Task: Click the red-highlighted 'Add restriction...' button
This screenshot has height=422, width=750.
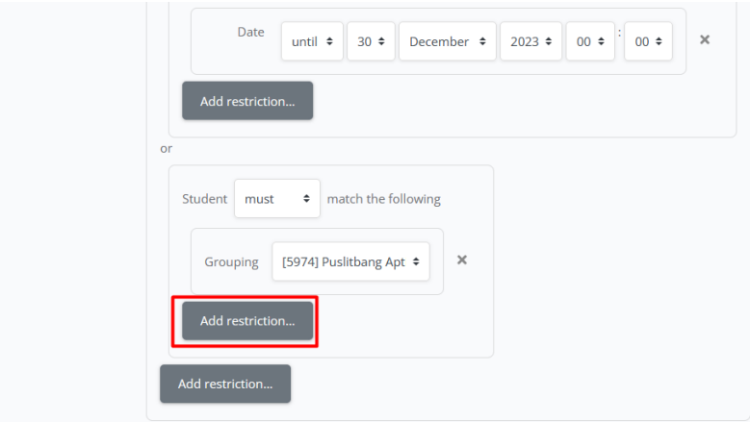Action: (247, 321)
